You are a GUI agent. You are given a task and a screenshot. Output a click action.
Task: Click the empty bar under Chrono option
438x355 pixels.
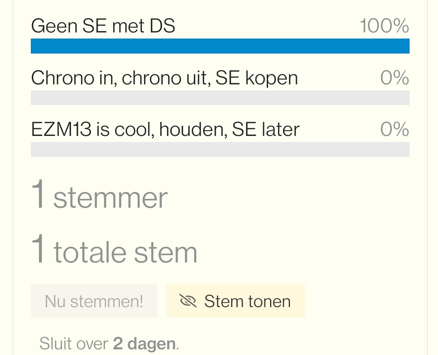pyautogui.click(x=220, y=98)
